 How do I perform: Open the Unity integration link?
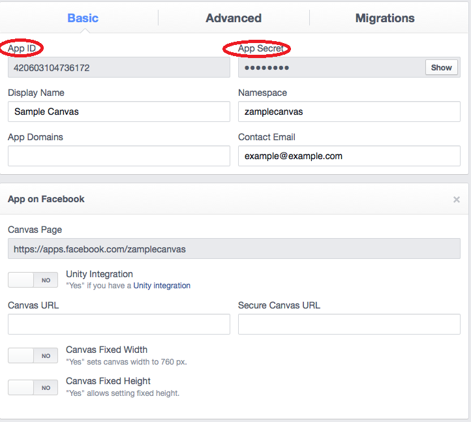tap(162, 285)
